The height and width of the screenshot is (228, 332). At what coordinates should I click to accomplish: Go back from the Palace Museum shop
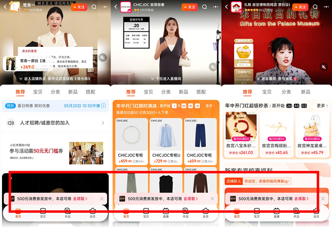226,7
